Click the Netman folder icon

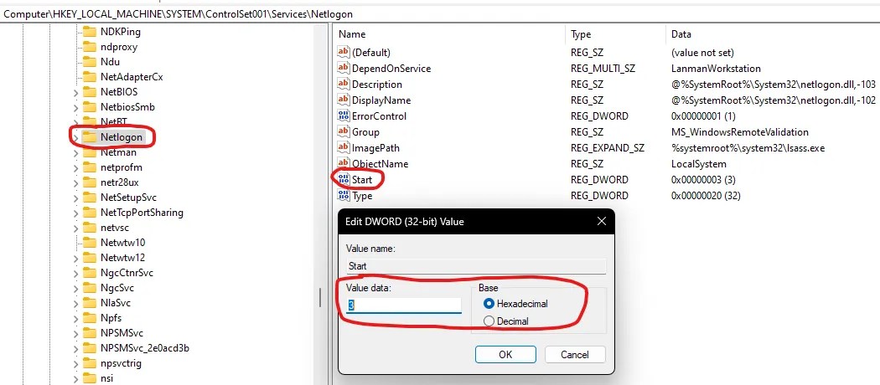[x=90, y=152]
